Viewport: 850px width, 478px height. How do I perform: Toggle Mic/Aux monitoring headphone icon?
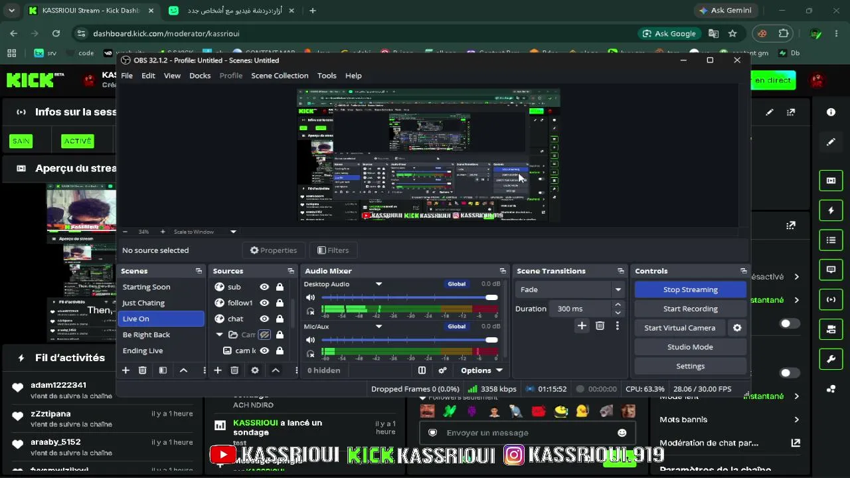point(310,353)
